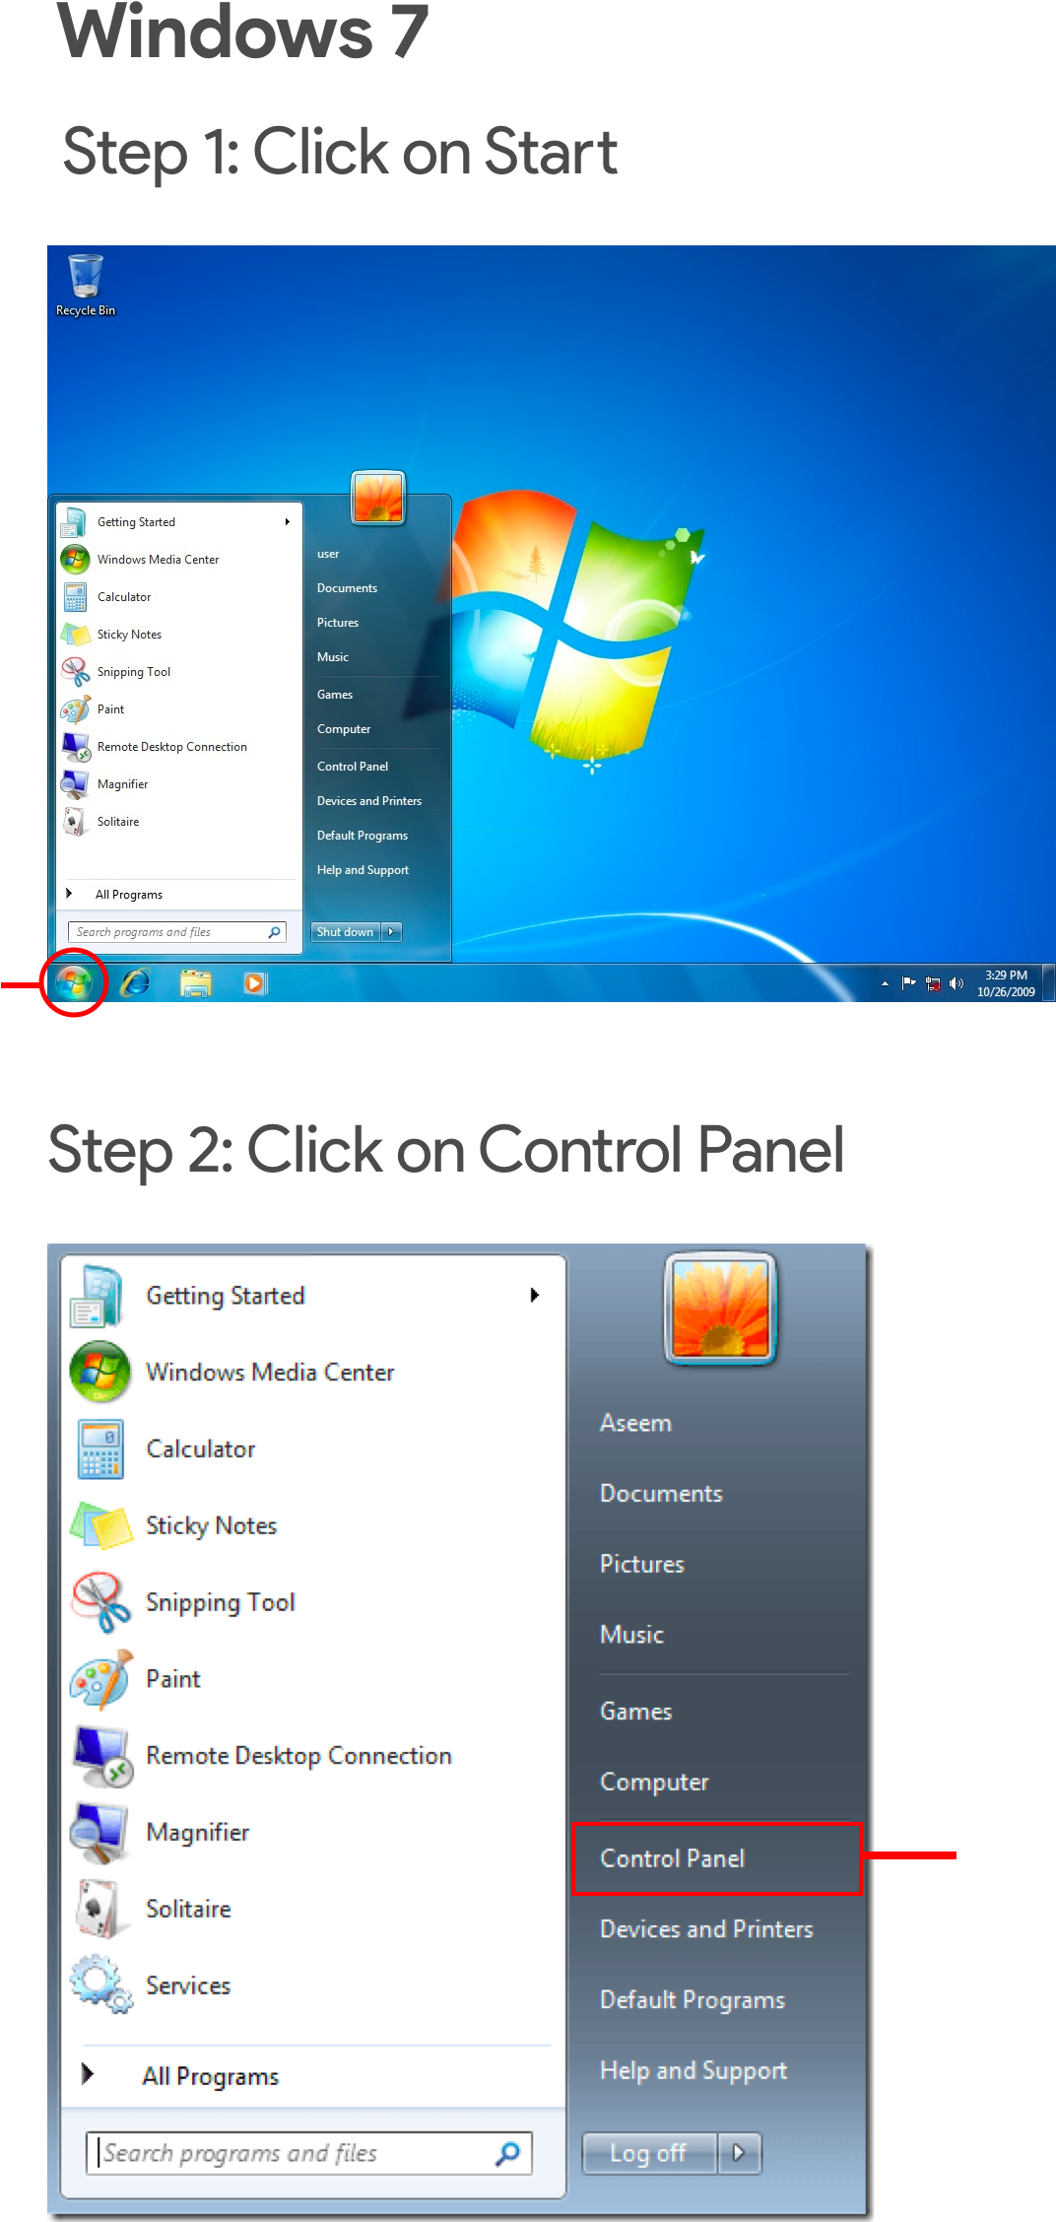Screen dimensions: 1056x2222
Task: Expand Getting Started submenu arrow in Step 1
Action: (287, 522)
